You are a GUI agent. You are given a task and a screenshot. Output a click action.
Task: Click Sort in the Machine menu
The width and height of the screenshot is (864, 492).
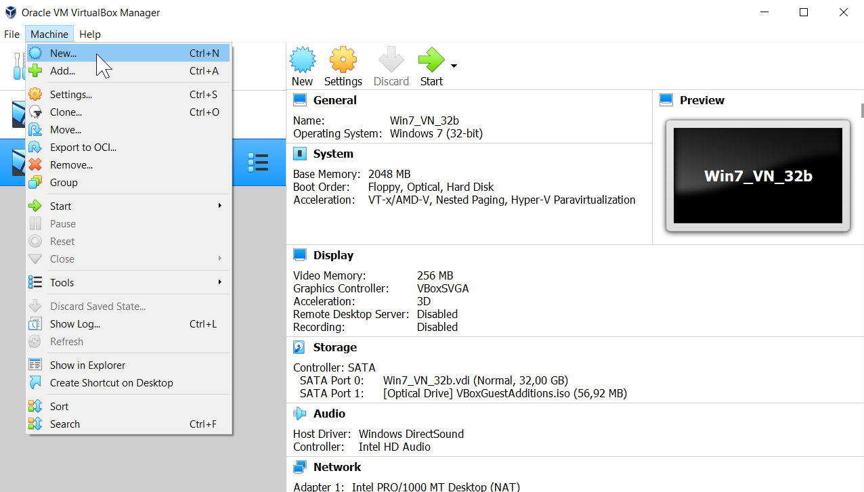point(129,407)
